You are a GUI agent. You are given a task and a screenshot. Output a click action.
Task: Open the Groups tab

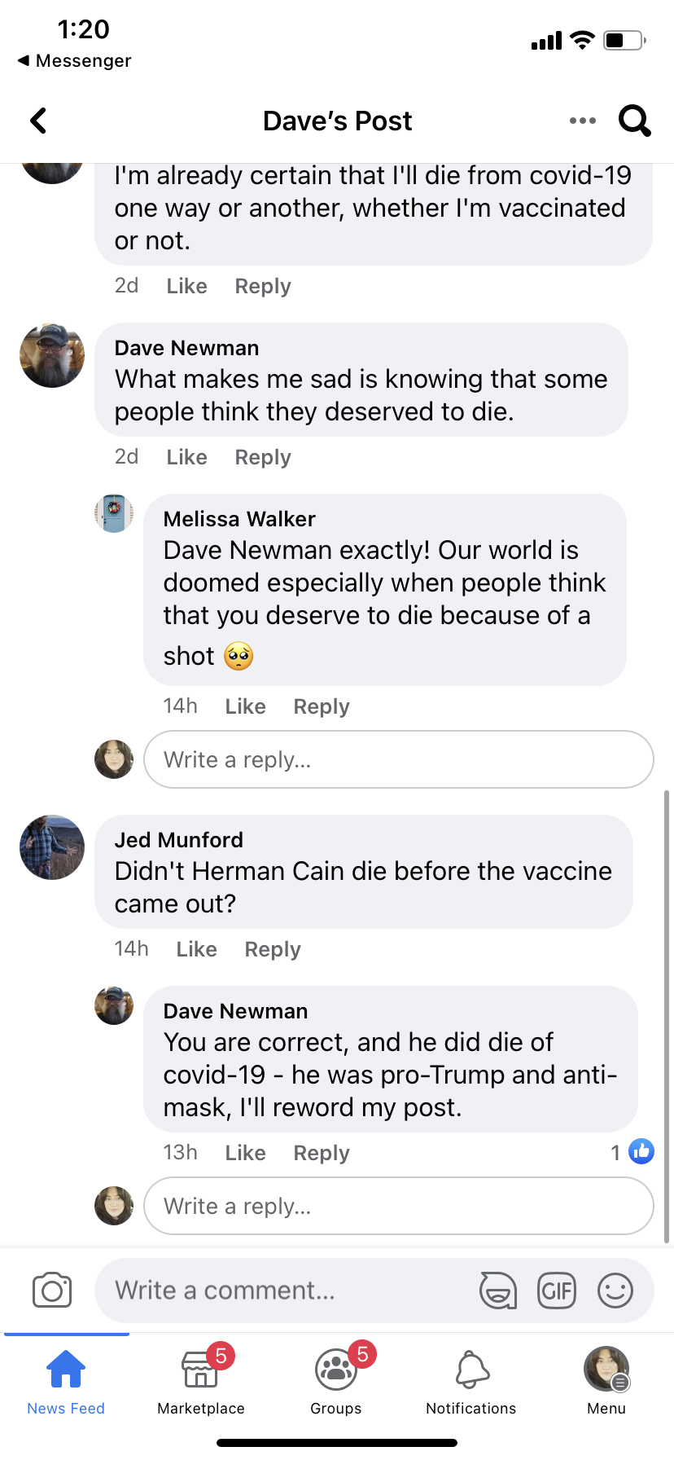click(x=336, y=1380)
